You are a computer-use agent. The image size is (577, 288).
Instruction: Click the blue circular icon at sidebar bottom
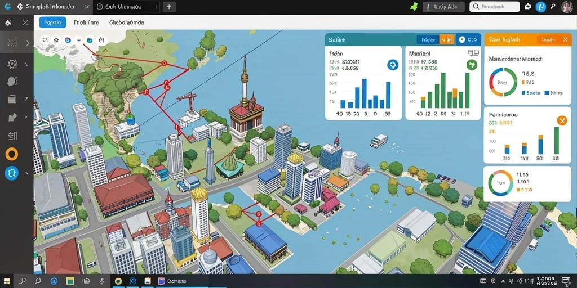click(x=12, y=173)
